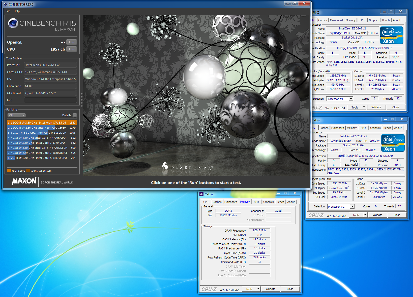Click the Cinebench title bar app icon
Screen dimensions: 413x297
click(6, 4)
